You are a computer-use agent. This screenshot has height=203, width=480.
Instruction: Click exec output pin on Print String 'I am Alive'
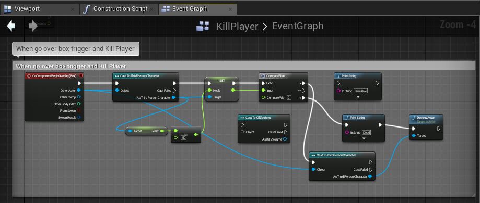pyautogui.click(x=377, y=83)
